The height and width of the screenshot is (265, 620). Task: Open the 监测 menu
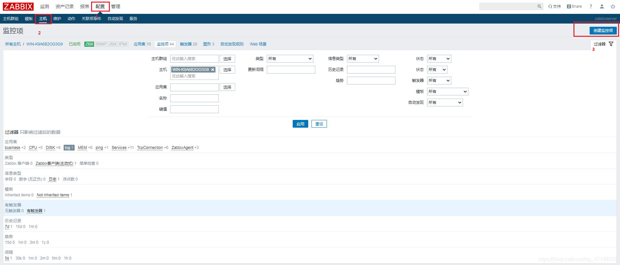click(x=45, y=6)
